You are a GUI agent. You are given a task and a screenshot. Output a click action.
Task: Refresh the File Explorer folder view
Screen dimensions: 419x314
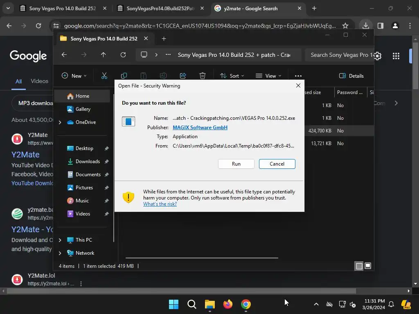pos(123,55)
